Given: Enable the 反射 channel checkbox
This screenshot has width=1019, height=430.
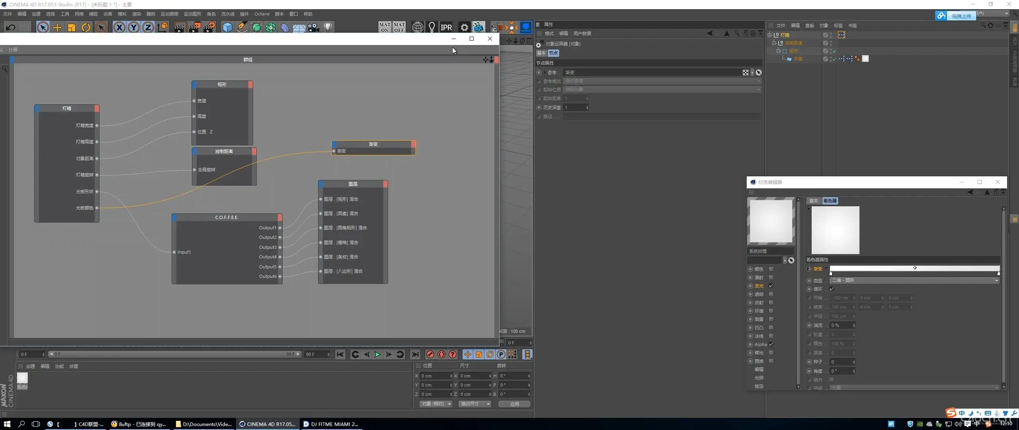Looking at the screenshot, I should pos(771,303).
